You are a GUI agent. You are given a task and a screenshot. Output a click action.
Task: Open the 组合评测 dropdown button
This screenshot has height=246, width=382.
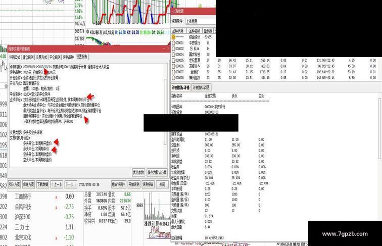coord(119,184)
